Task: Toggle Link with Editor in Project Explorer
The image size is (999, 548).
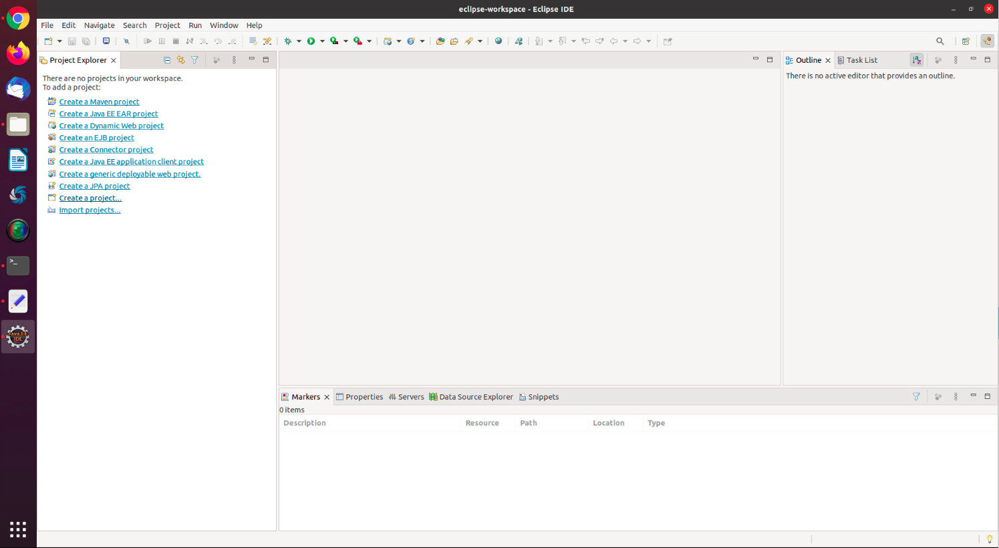Action: click(x=180, y=60)
